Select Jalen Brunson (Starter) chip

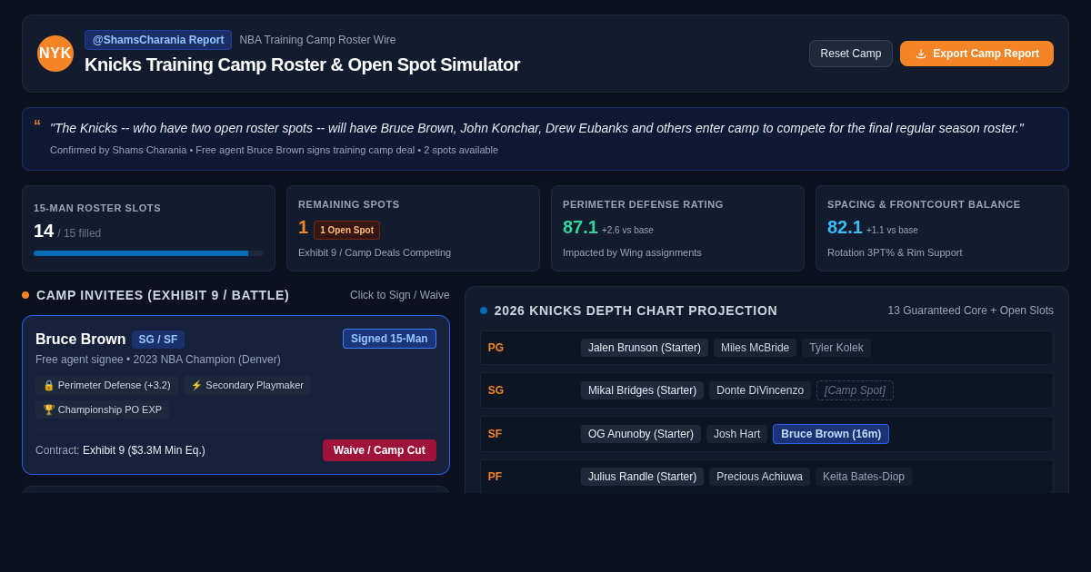tap(645, 348)
